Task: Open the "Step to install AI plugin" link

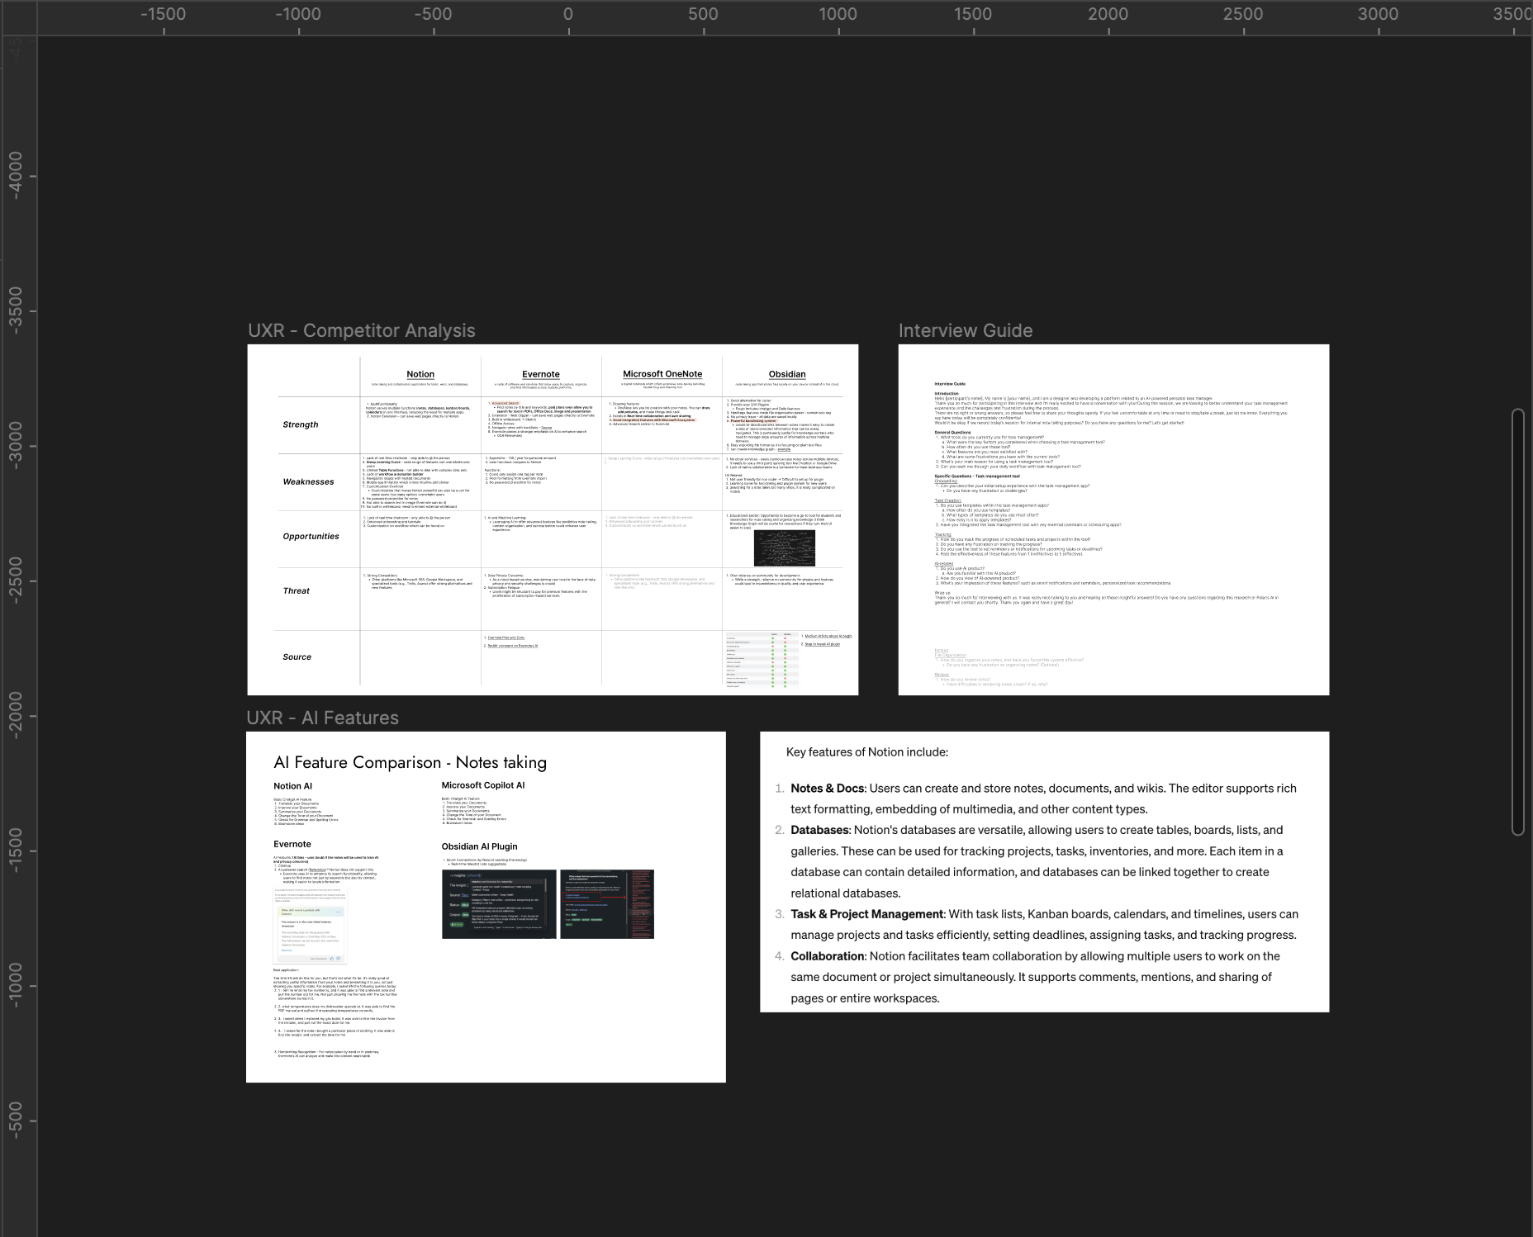Action: click(x=822, y=644)
